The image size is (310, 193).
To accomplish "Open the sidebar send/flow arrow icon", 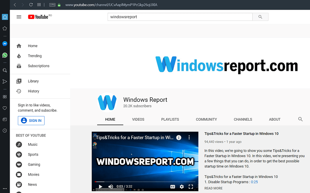I will (x=5, y=81).
